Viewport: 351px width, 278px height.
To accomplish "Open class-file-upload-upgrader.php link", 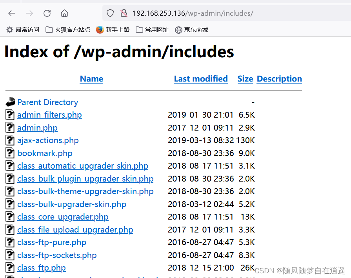I will [x=75, y=230].
